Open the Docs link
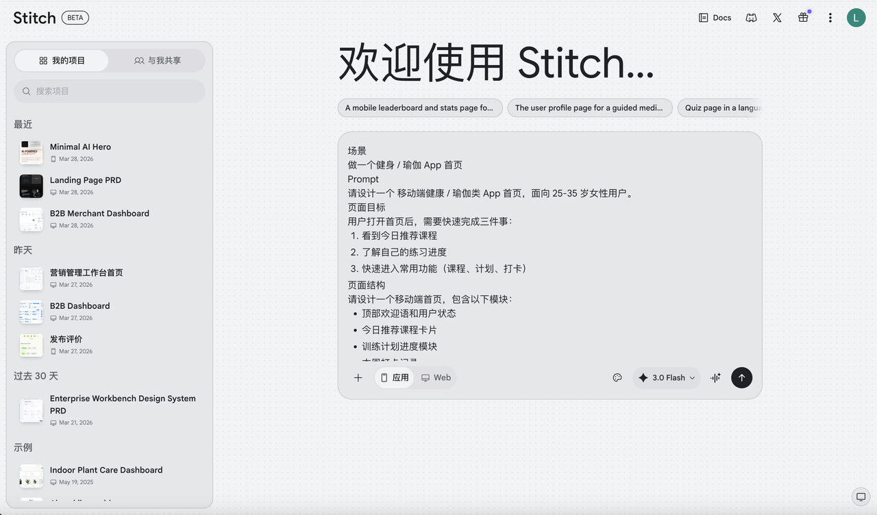Screen dimensions: 877x515 [715, 18]
